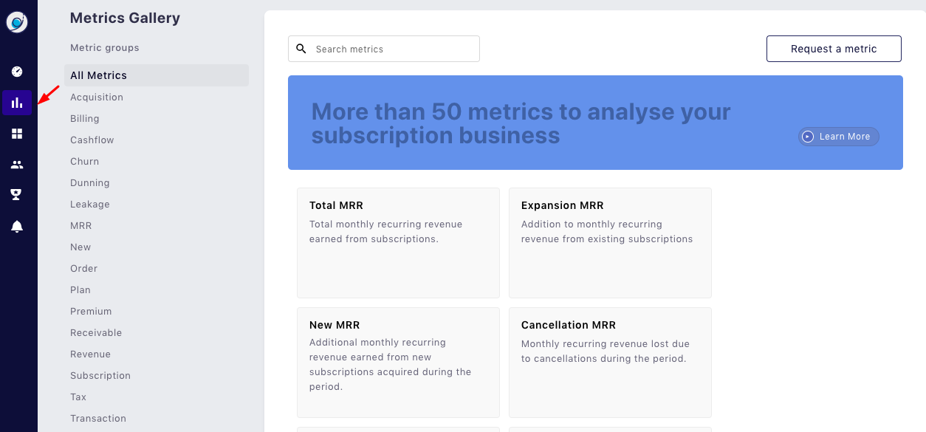Open the MRR metric group

[81, 226]
